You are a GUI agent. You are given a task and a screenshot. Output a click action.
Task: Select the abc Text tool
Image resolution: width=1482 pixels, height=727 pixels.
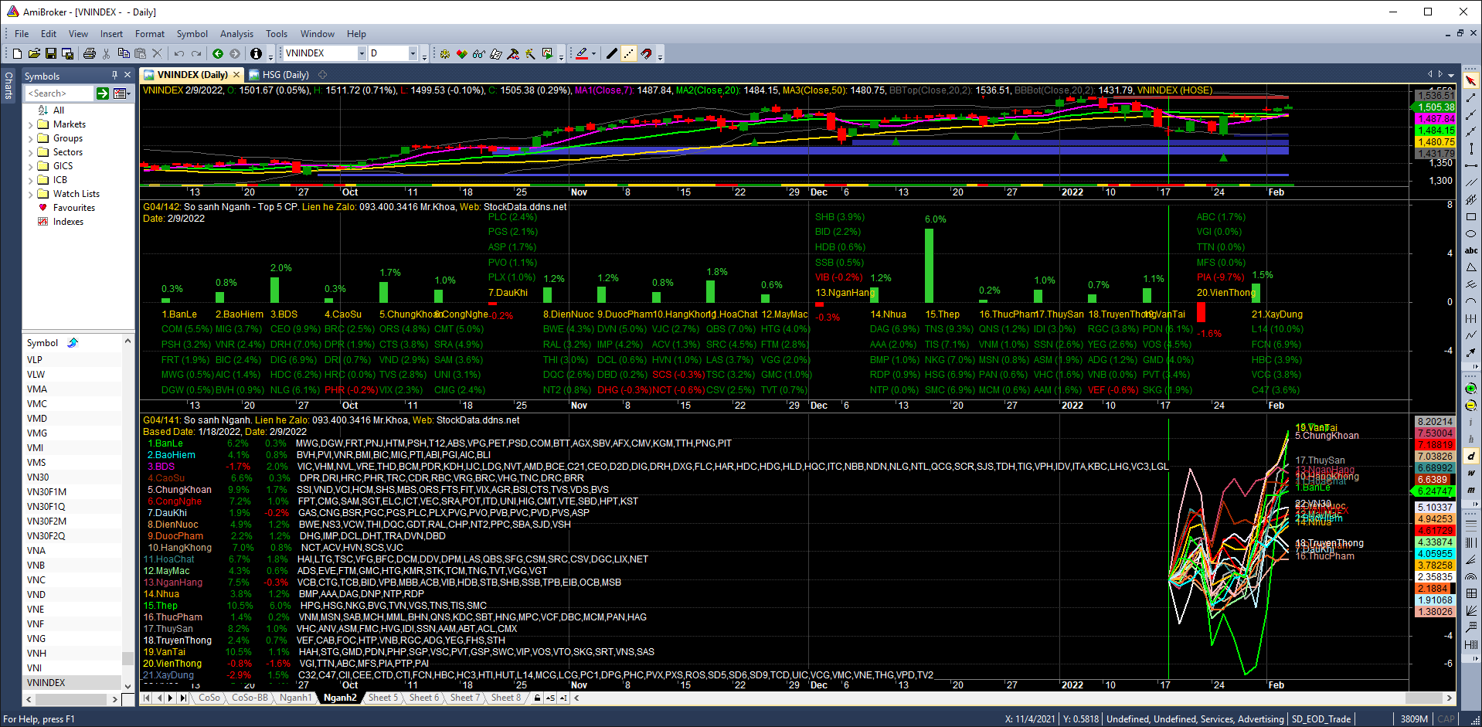(x=1471, y=250)
